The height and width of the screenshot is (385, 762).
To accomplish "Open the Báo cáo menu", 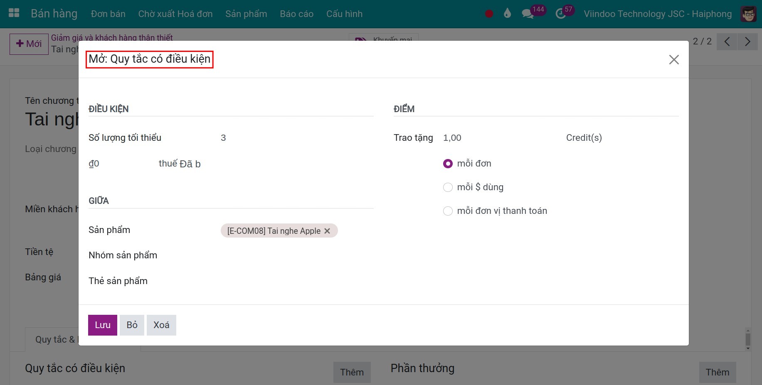I will coord(296,14).
